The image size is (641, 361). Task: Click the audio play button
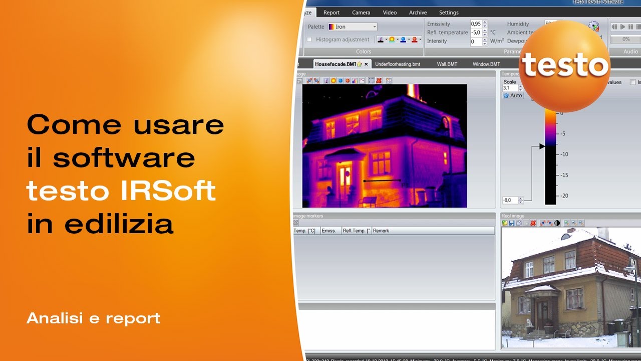tap(622, 27)
